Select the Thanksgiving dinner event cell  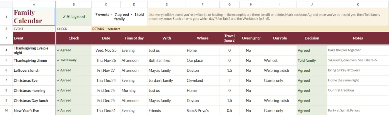coord(34,60)
